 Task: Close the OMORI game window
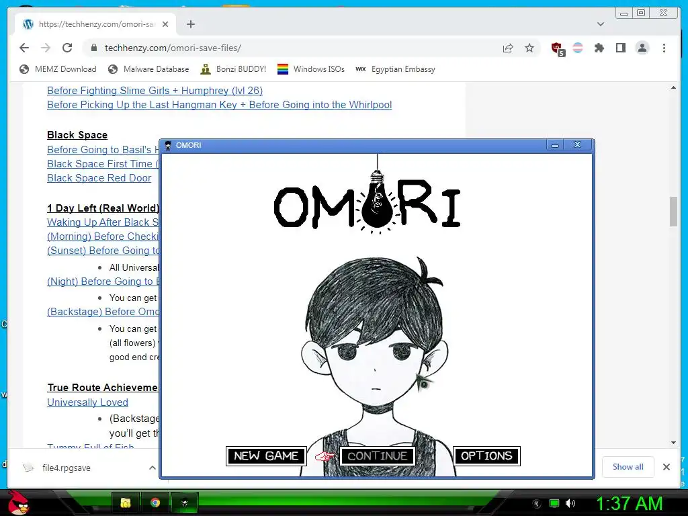pyautogui.click(x=578, y=145)
